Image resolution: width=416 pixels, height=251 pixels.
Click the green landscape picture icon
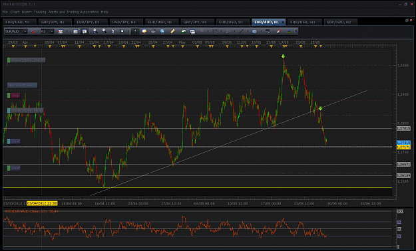[x=183, y=31]
